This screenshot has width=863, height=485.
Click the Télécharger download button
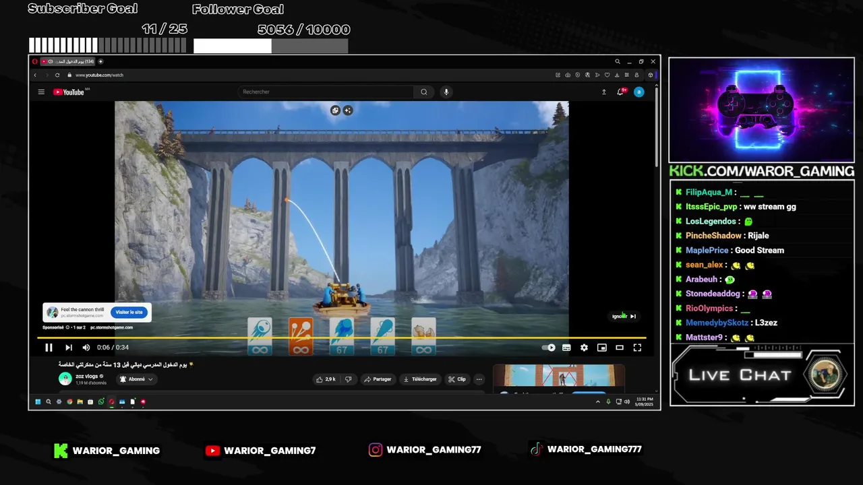point(420,379)
